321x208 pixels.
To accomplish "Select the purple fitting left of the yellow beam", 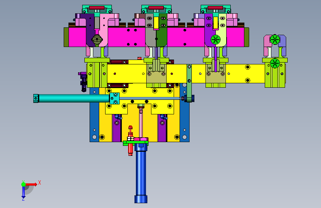I will (x=83, y=81).
